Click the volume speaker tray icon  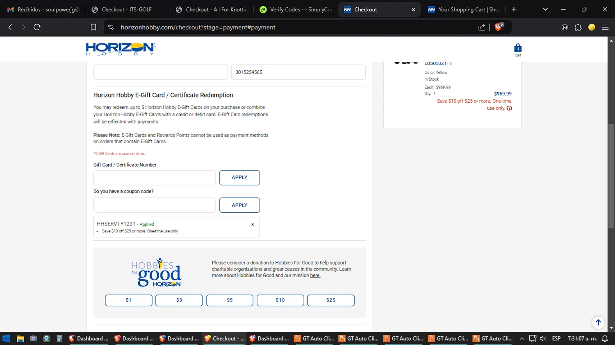[x=543, y=338]
